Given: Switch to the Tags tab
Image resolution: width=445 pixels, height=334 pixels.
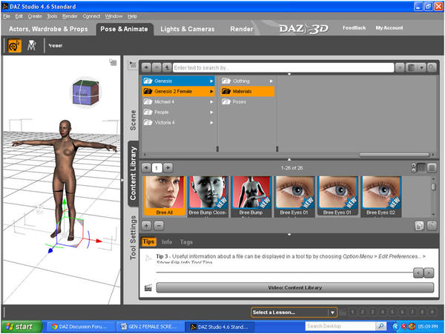Looking at the screenshot, I should [x=186, y=242].
